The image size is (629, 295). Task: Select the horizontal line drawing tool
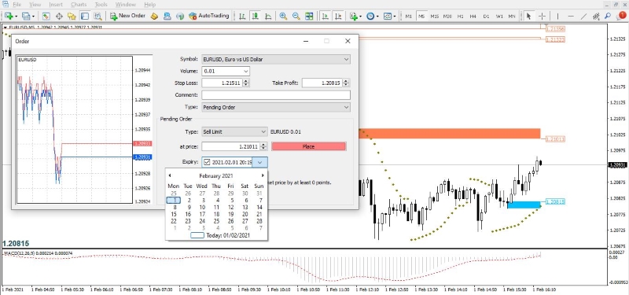[571, 16]
